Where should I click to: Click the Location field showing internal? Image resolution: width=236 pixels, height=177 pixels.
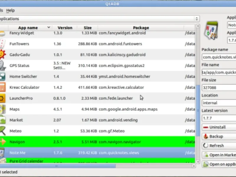(219, 103)
